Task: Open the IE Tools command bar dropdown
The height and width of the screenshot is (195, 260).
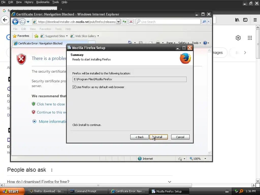Action: [196, 43]
